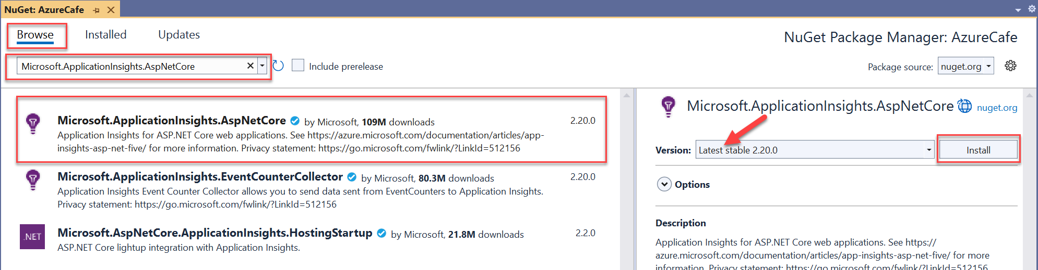Switch to the Updates tab

click(x=178, y=35)
